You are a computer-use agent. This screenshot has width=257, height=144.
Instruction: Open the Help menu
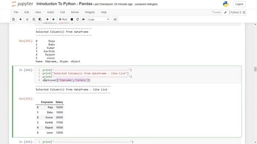click(x=104, y=12)
